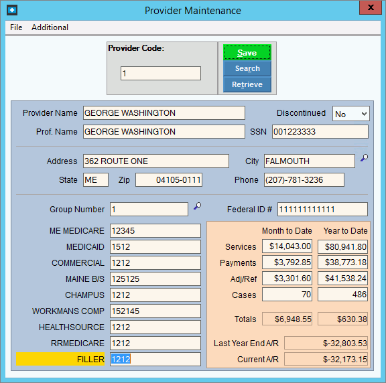This screenshot has width=386, height=383.
Task: Click the app icon in title bar
Action: click(x=12, y=10)
